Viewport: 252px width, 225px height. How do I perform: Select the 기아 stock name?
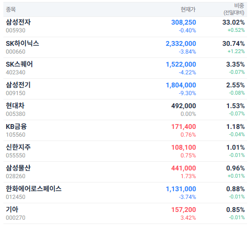12,210
